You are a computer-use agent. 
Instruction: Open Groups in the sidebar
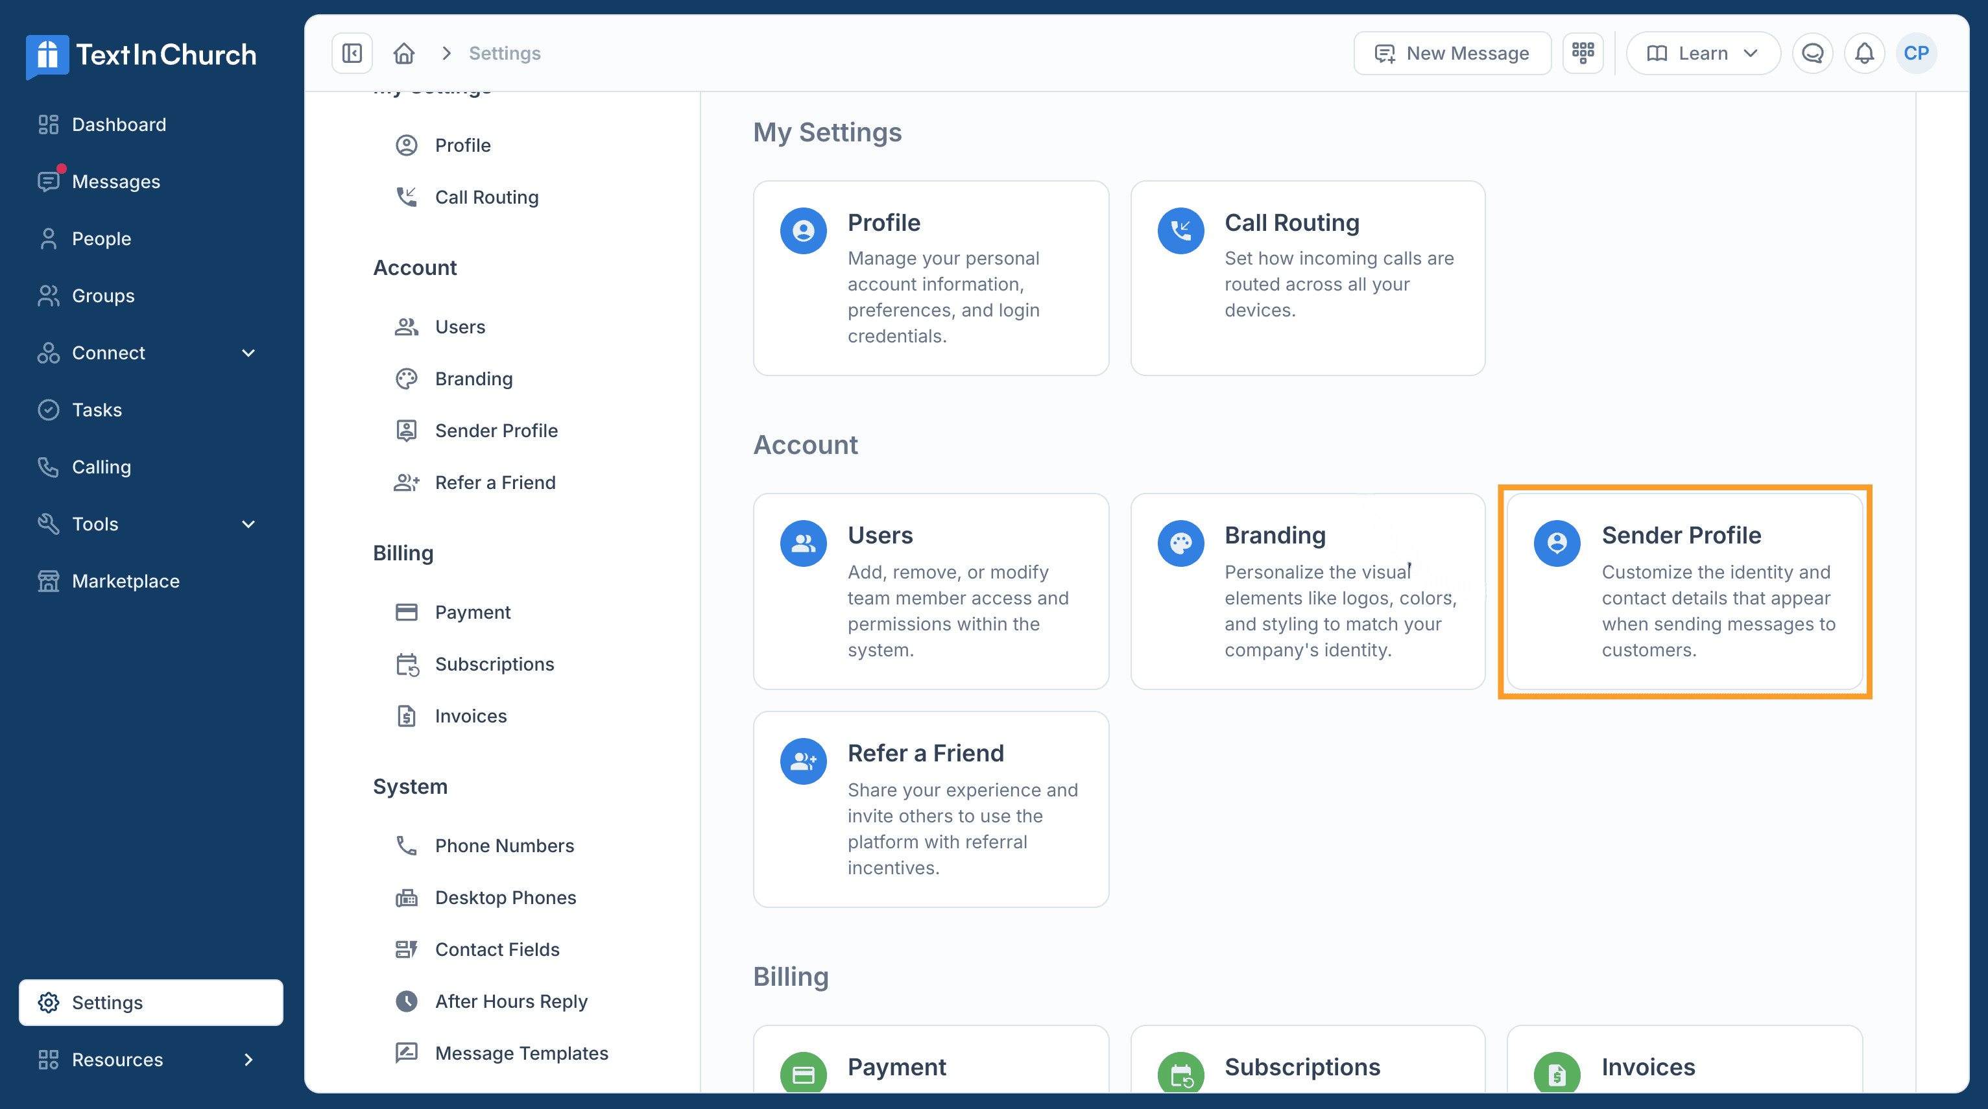151,296
